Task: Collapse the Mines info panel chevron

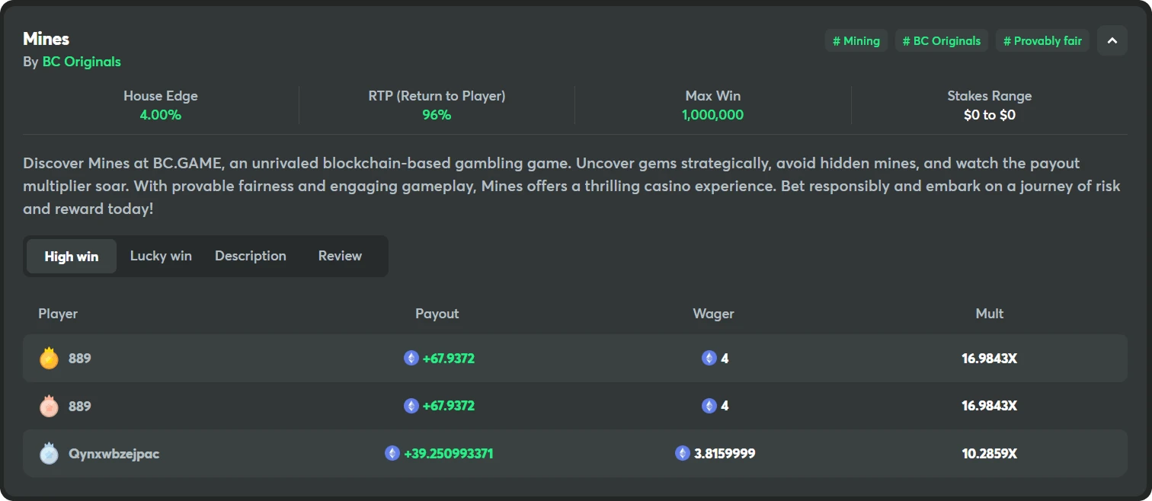Action: (x=1112, y=40)
